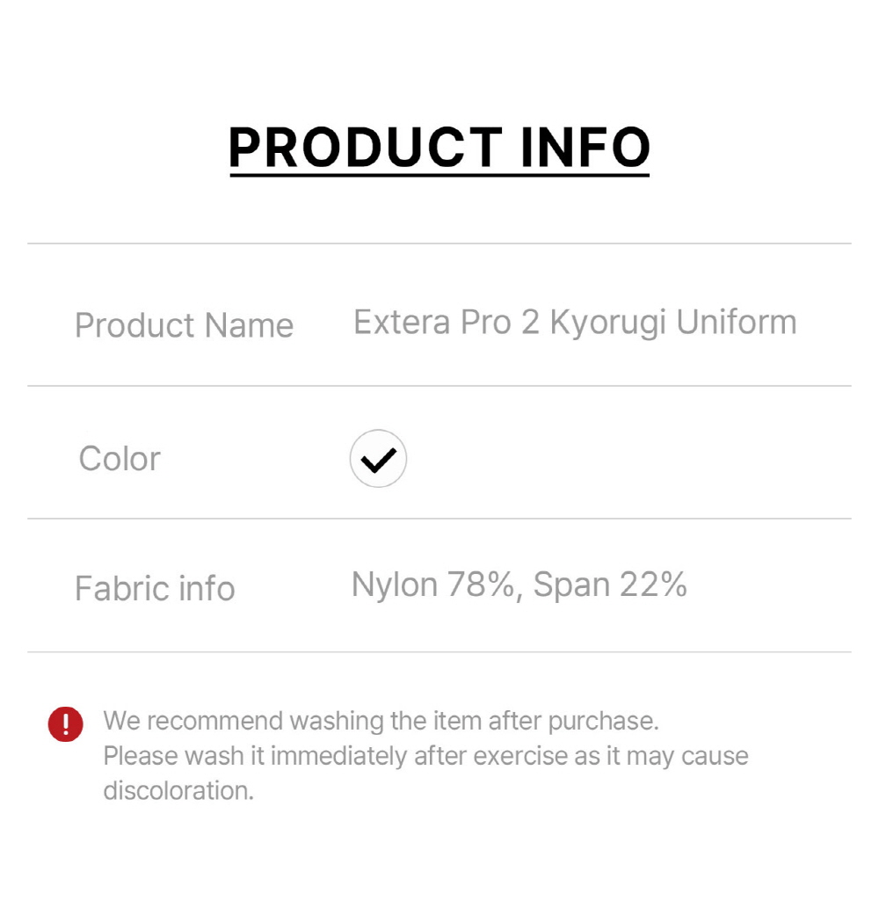Image resolution: width=879 pixels, height=908 pixels.
Task: Click the Fabric info label
Action: click(x=155, y=588)
